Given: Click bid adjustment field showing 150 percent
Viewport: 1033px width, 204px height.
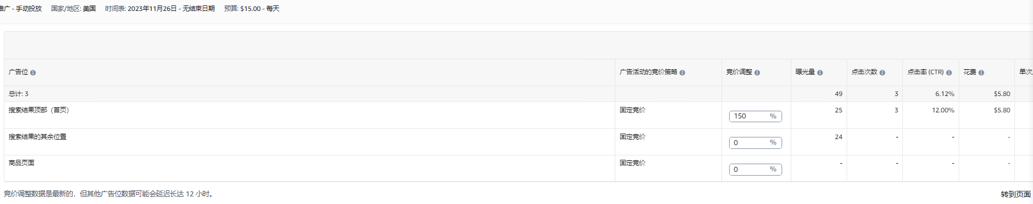Looking at the screenshot, I should (755, 116).
